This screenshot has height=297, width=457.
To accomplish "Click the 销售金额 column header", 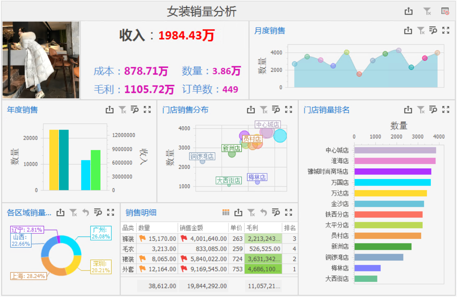I will [203, 228].
